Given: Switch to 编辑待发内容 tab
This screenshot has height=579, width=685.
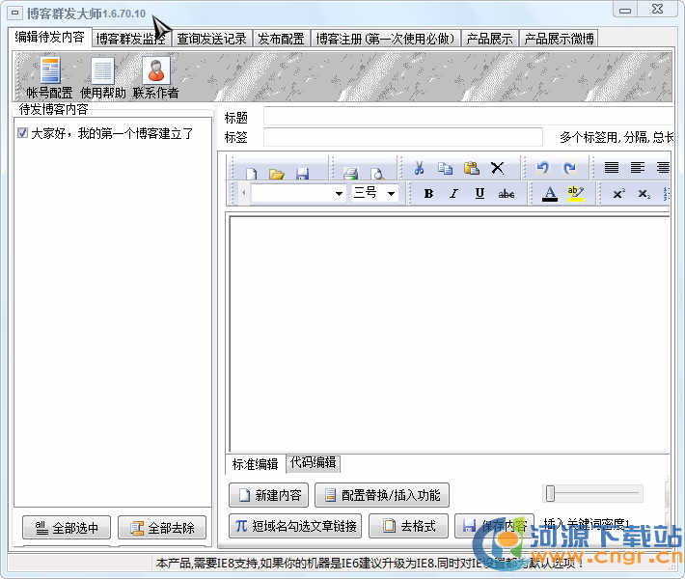Looking at the screenshot, I should pos(49,37).
